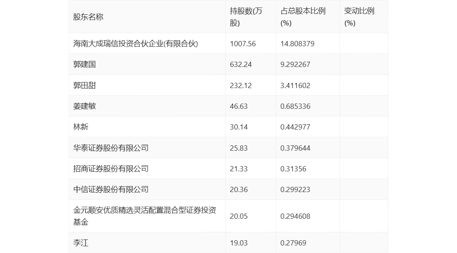Click the percentage 0.379644

point(295,148)
